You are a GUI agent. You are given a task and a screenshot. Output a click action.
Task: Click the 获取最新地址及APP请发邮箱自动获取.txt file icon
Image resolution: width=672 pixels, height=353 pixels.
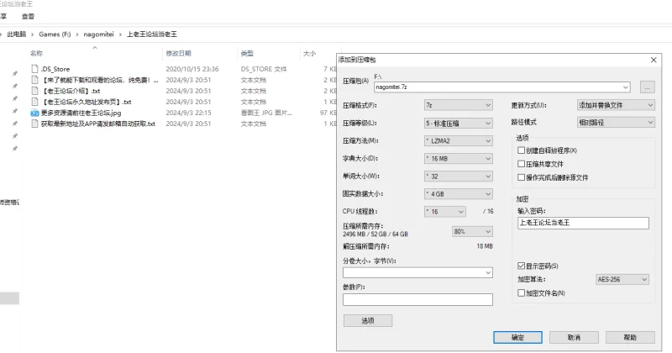pos(35,124)
